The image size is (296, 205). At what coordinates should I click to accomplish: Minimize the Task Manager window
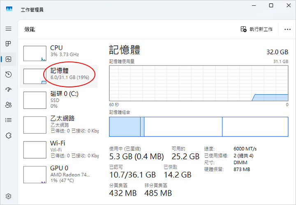pos(254,5)
